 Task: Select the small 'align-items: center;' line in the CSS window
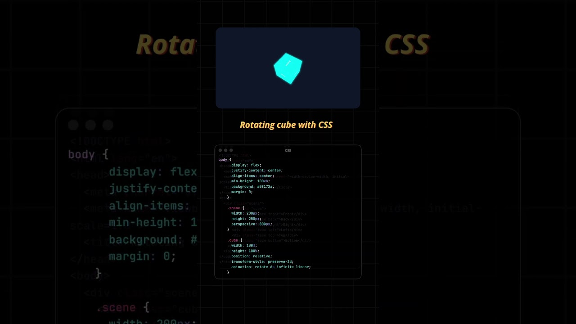point(253,176)
